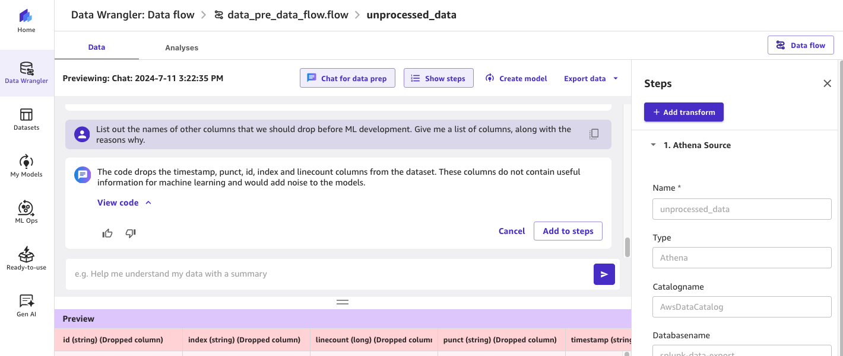
Task: Open the Export data dropdown
Action: pos(590,78)
